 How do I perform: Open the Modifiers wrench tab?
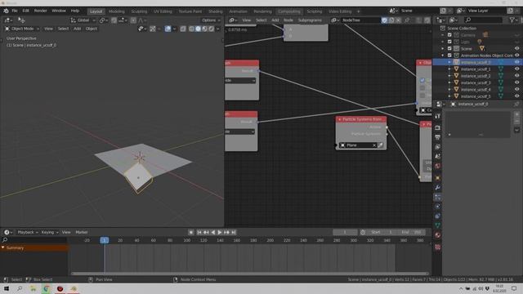coord(438,188)
